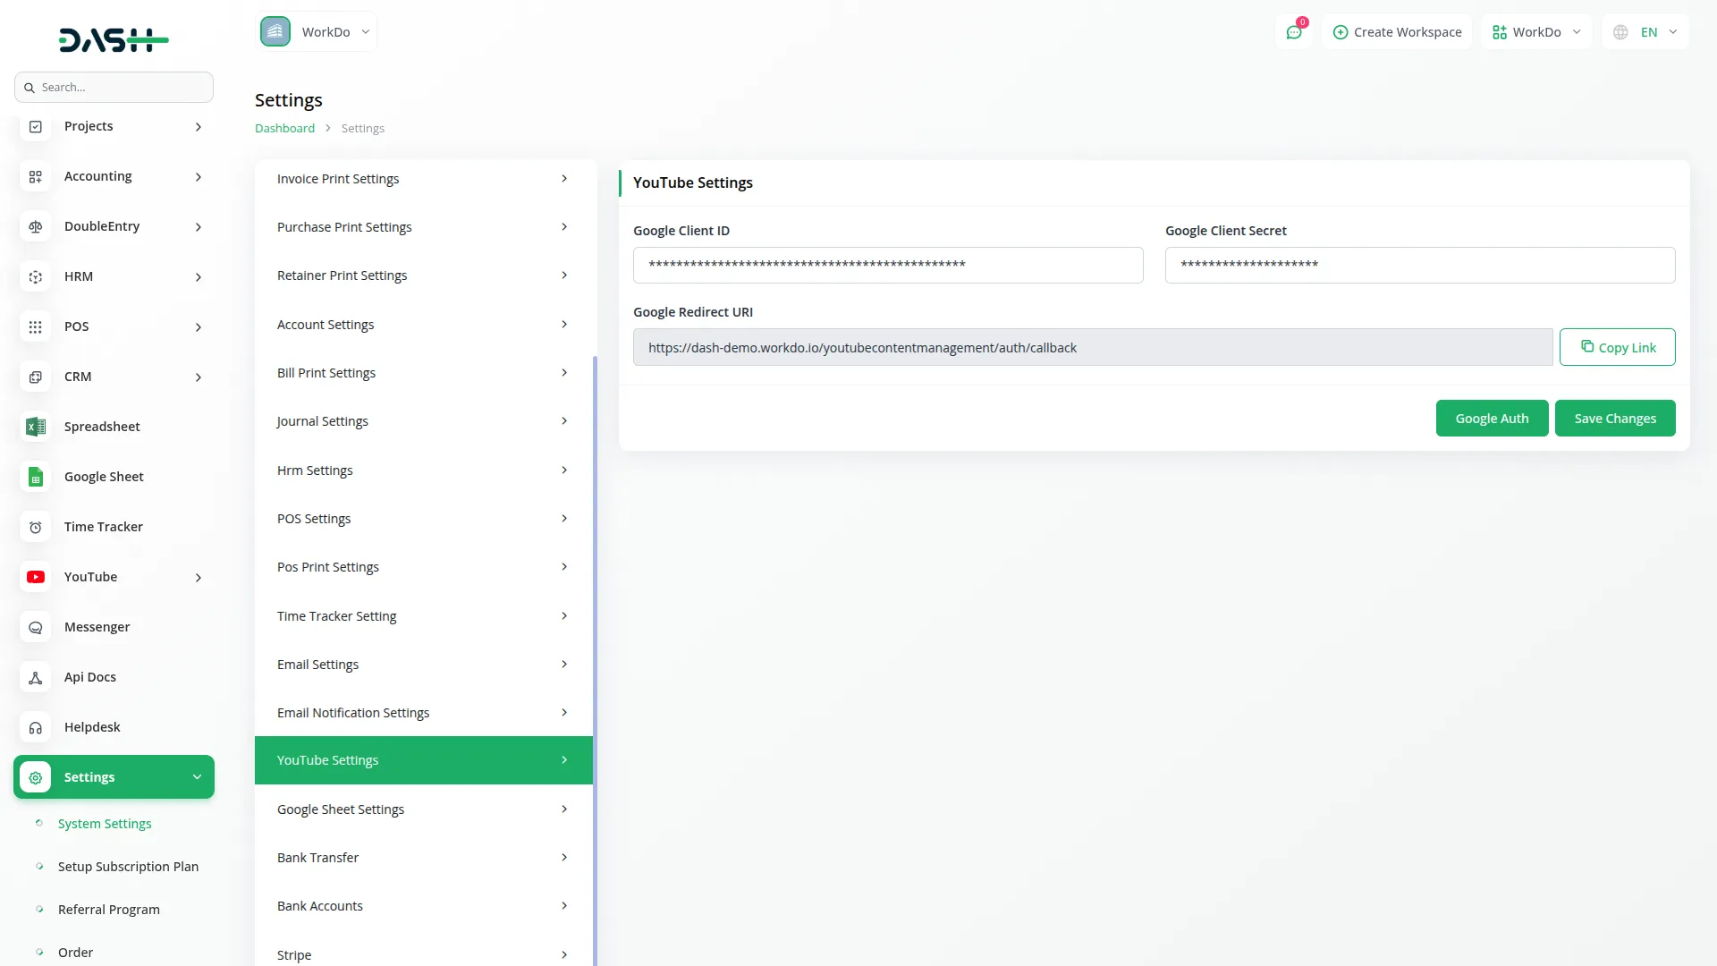Click the DASH logo
Viewport: 1717px width, 966px height.
pyautogui.click(x=114, y=39)
